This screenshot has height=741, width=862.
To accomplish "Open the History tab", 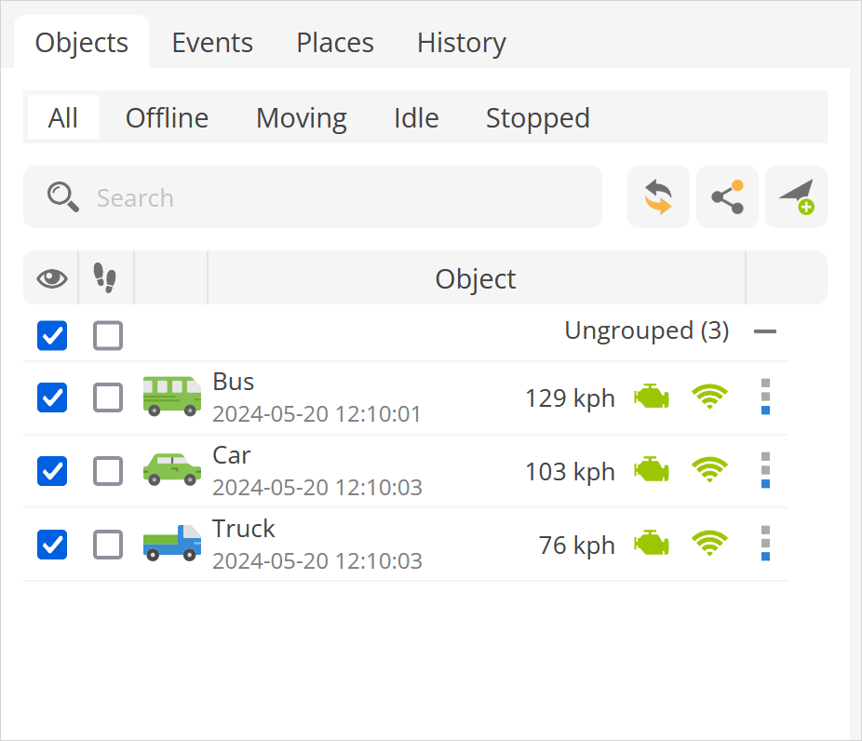I will 461,43.
